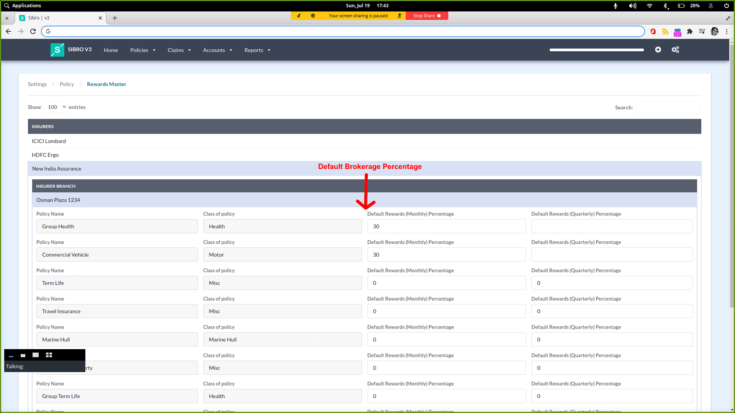Click the Group Health policy name field
Viewport: 735px width, 413px height.
(117, 226)
